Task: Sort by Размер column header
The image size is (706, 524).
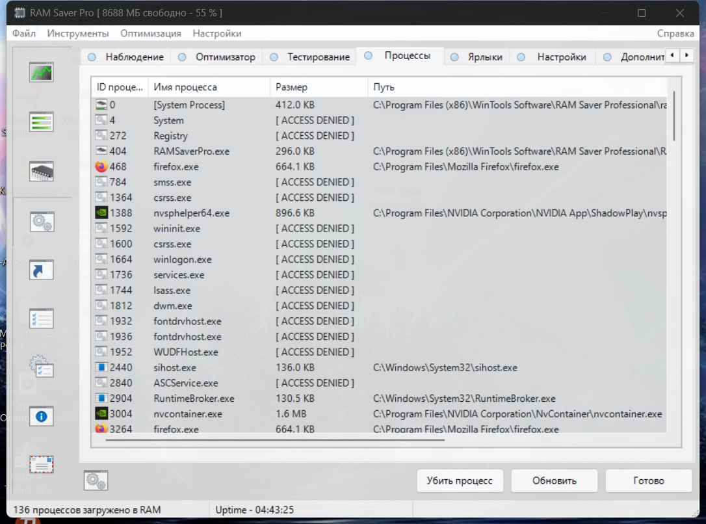Action: pos(319,87)
